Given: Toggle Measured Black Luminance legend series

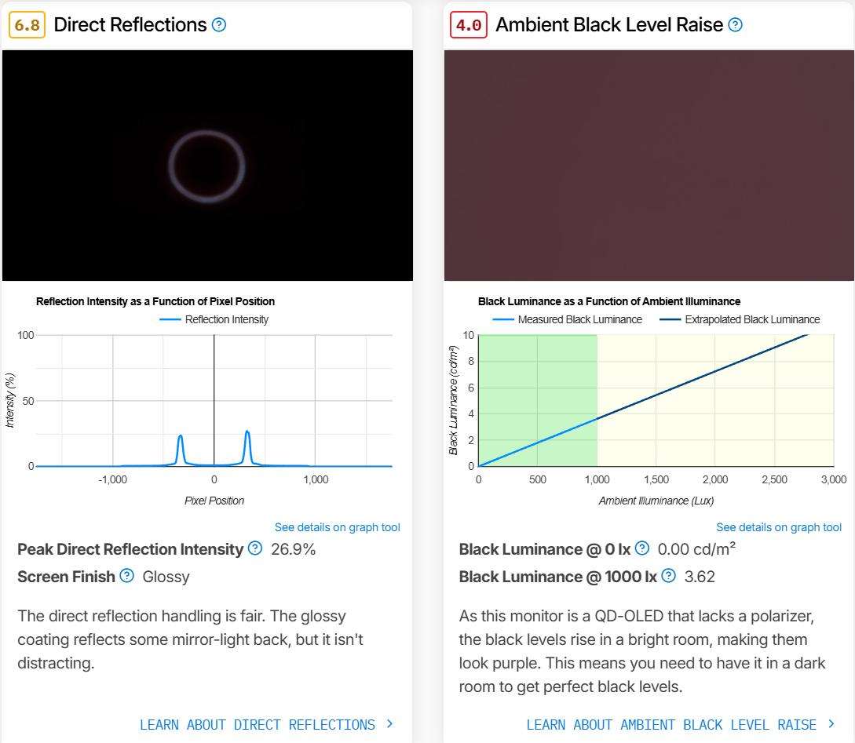Looking at the screenshot, I should click(567, 320).
